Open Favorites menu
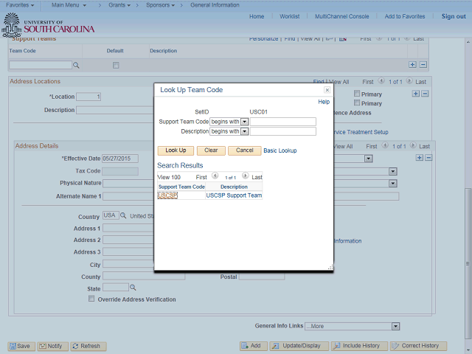Screen dimensions: 472x354 coord(20,5)
